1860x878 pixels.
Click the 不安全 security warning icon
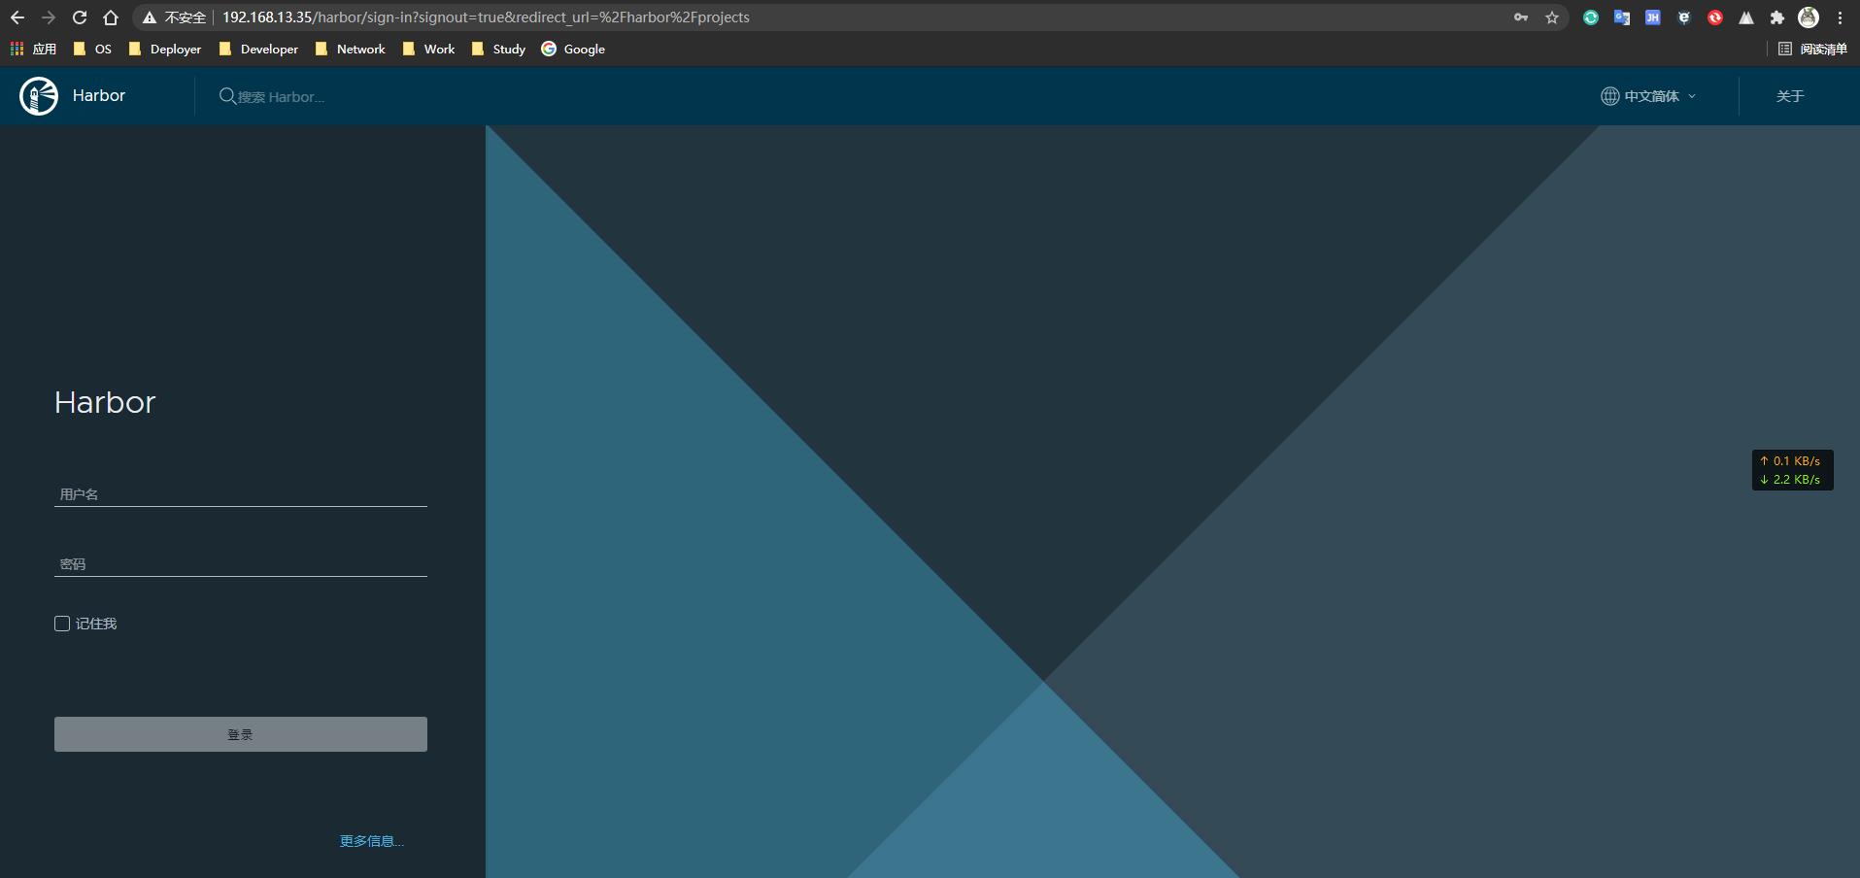[150, 17]
